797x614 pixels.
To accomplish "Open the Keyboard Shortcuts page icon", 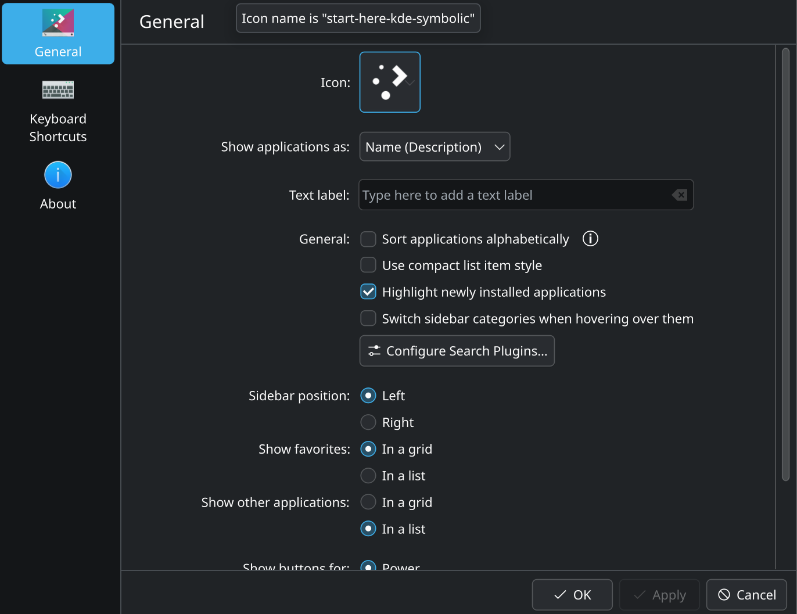I will click(x=58, y=91).
